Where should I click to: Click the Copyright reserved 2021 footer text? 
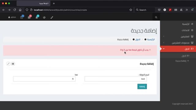coord(183,104)
